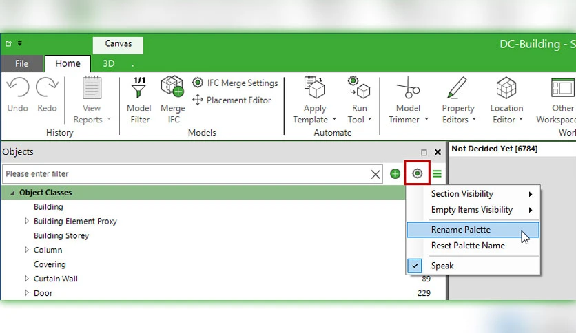Viewport: 576px width, 333px height.
Task: Select the Building tree item
Action: pos(48,207)
